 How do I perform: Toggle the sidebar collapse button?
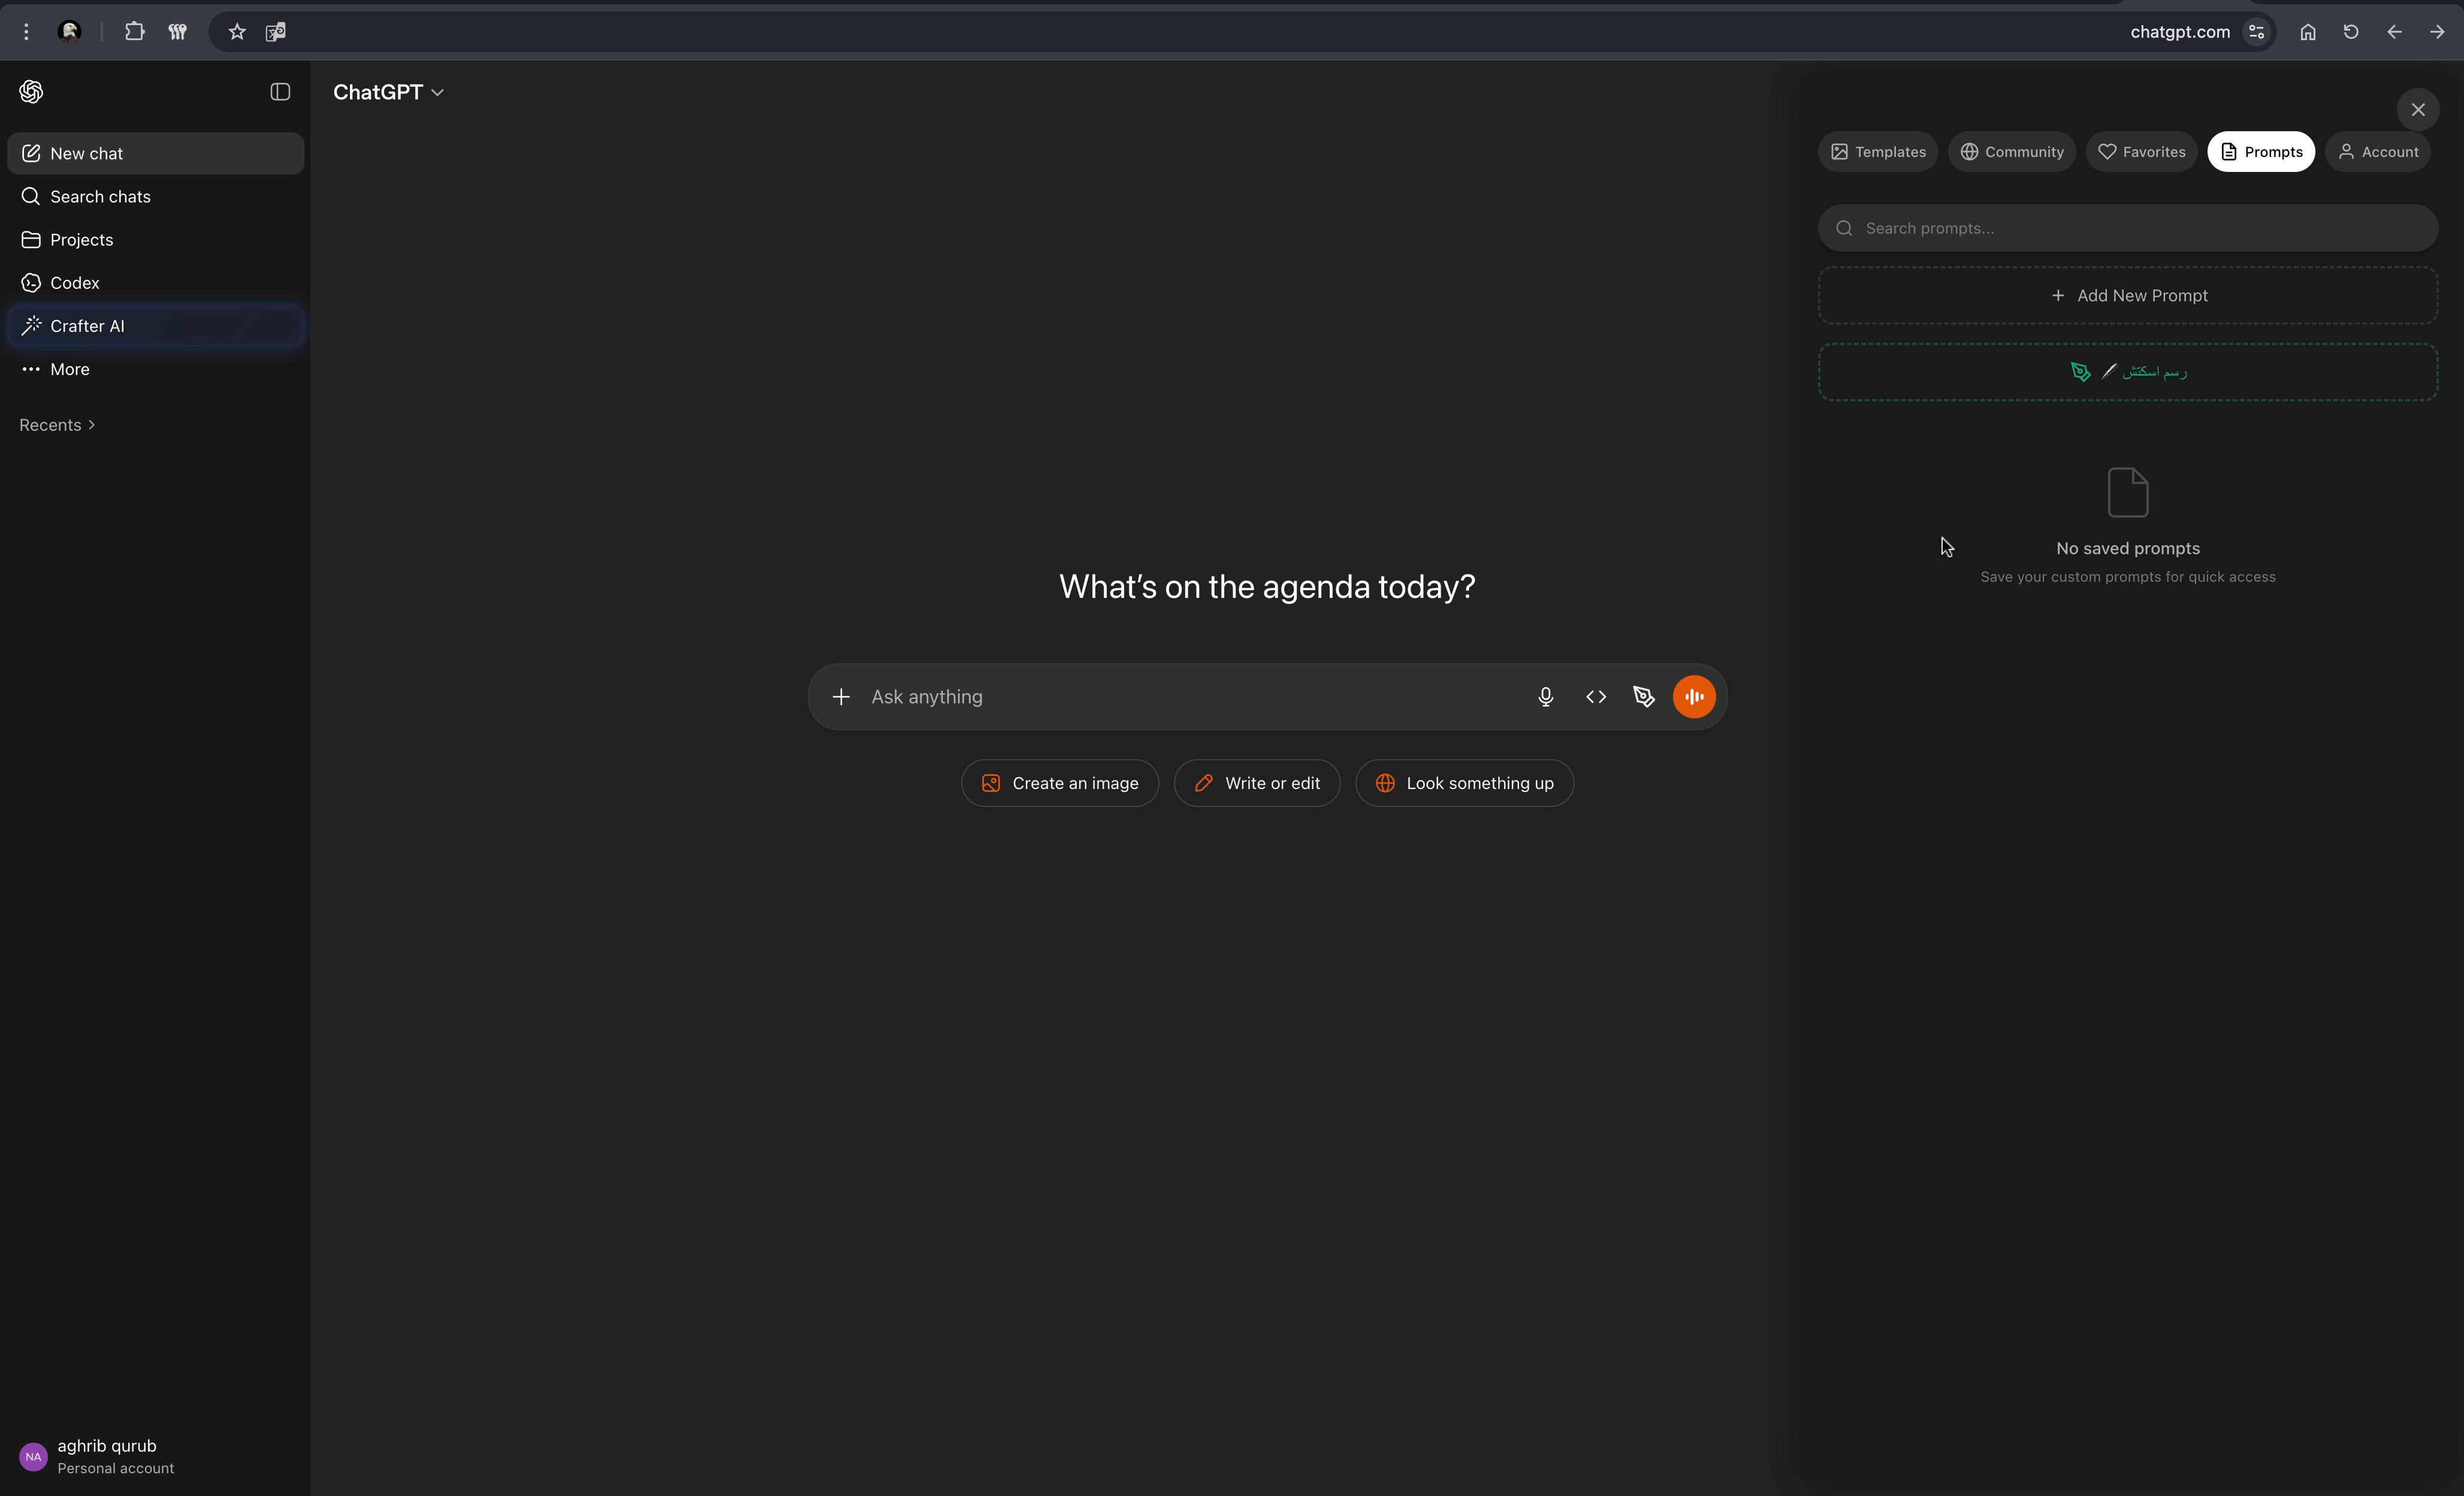point(280,92)
